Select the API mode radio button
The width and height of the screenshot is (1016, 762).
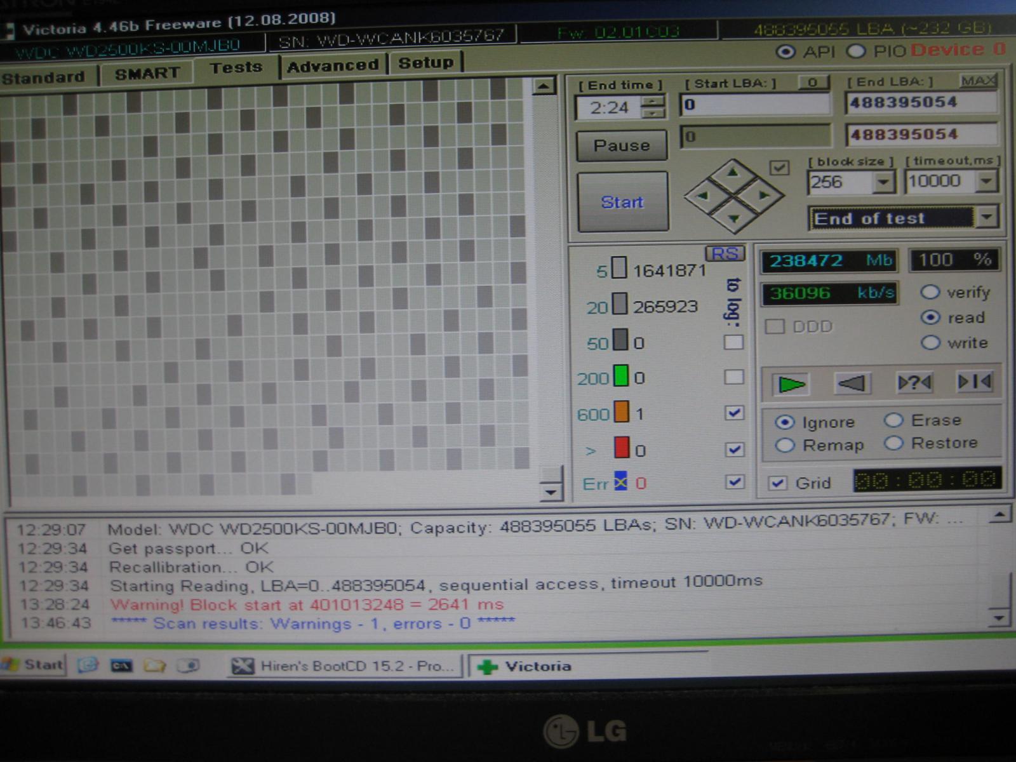[785, 52]
